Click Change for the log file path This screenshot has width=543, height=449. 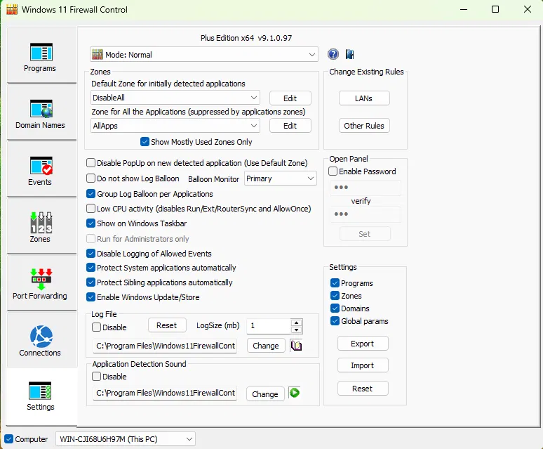(266, 346)
